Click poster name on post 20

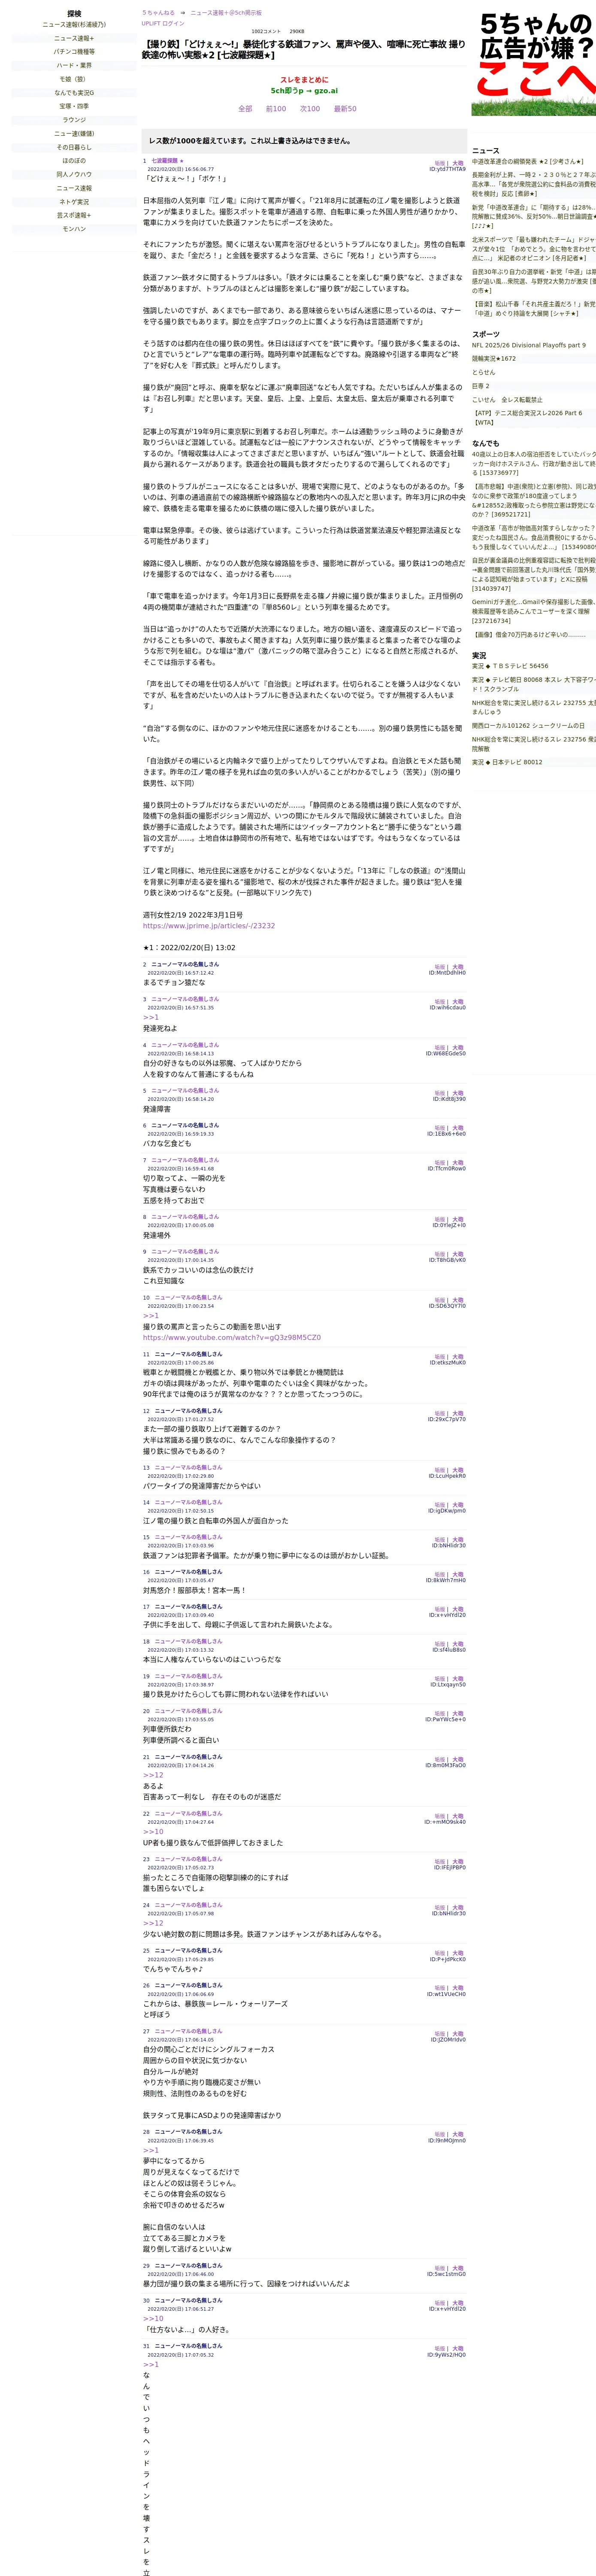click(x=188, y=1711)
